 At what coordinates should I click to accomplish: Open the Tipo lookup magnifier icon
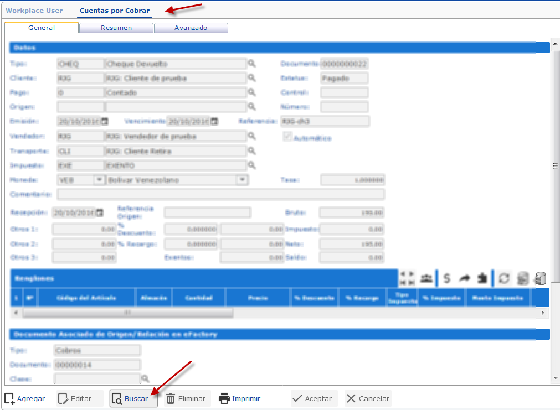tap(252, 64)
